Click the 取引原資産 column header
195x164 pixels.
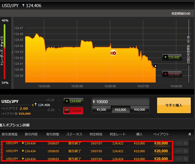point(10,134)
